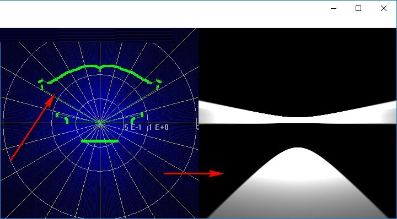The image size is (397, 219).
Task: Select the 1 E+0 radius label
Action: 158,127
